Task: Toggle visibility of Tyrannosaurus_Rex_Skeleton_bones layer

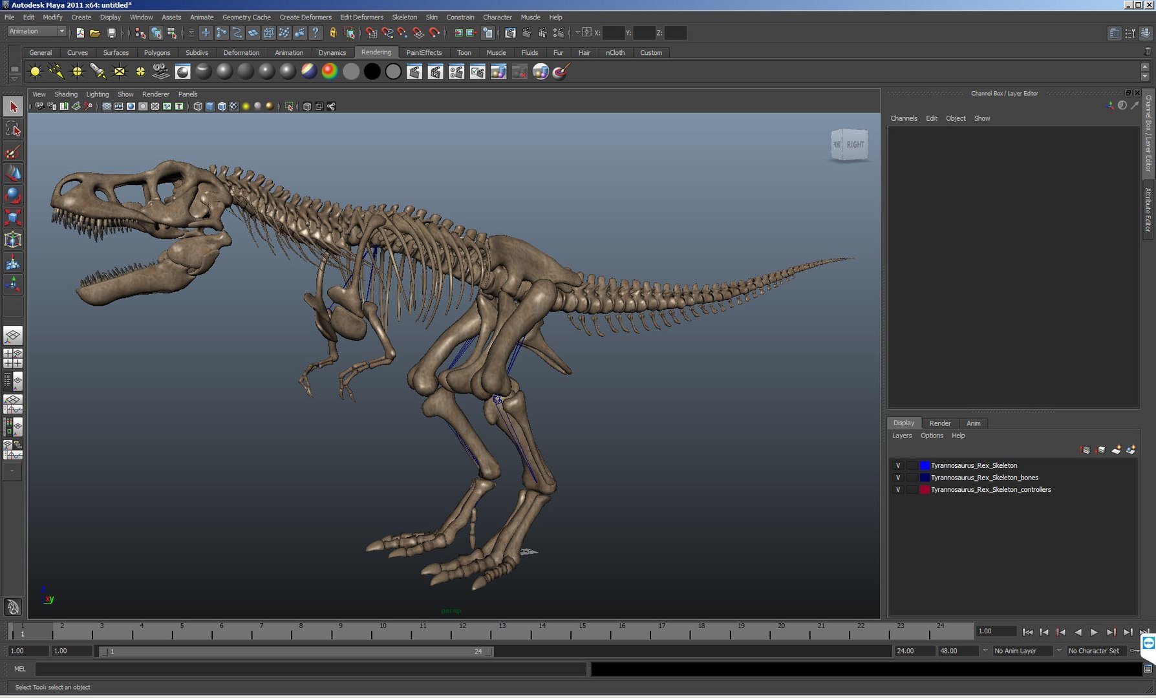Action: pos(897,478)
